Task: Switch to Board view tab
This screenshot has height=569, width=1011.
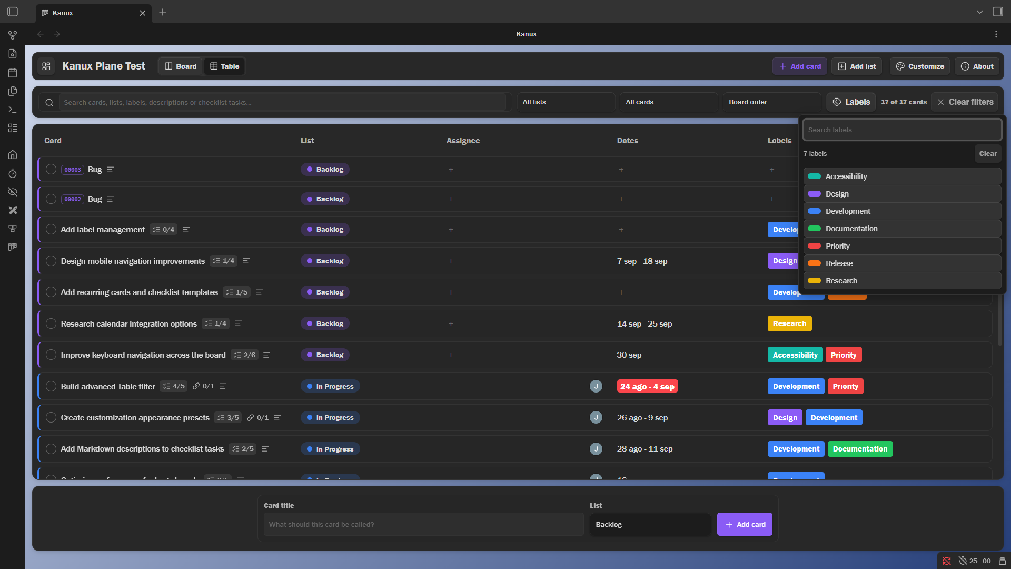Action: pyautogui.click(x=181, y=66)
